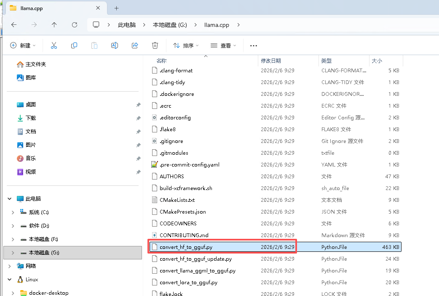Click llama.cpp breadcrumb in address bar
The height and width of the screenshot is (296, 439).
(x=217, y=25)
